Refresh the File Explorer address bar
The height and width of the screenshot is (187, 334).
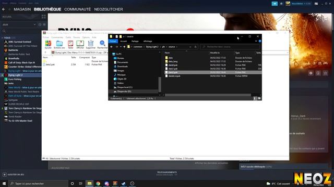[195, 47]
